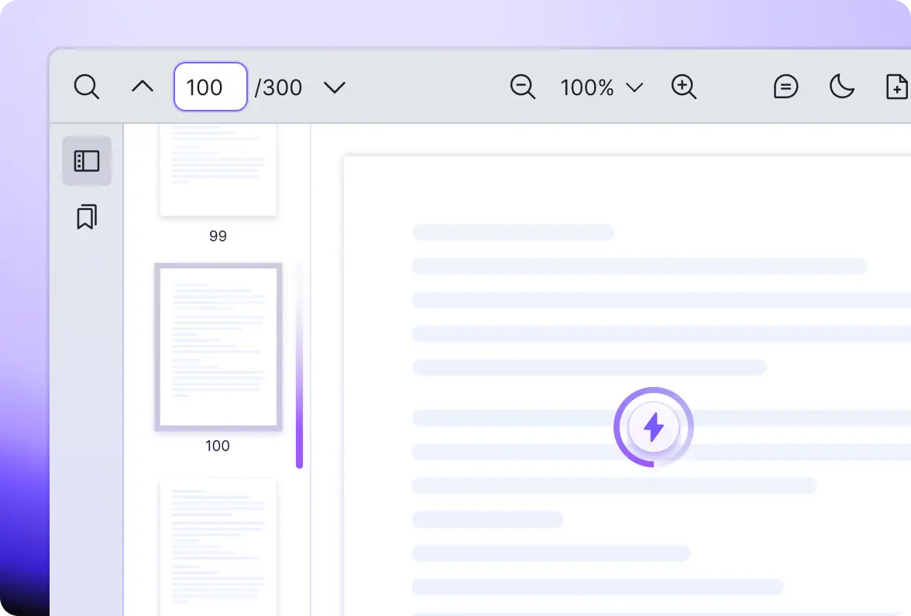Viewport: 911px width, 616px height.
Task: Select the thumbnail below page 100
Action: 218,547
